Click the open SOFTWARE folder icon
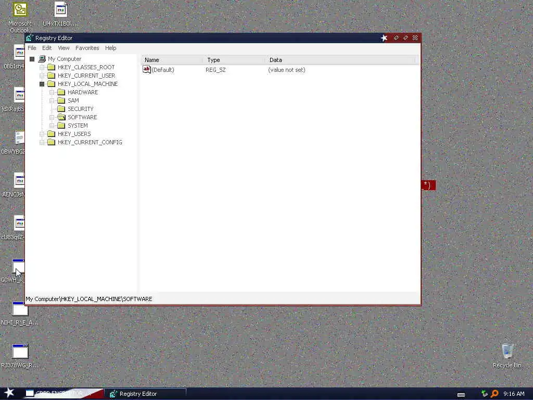Image resolution: width=533 pixels, height=400 pixels. tap(61, 117)
